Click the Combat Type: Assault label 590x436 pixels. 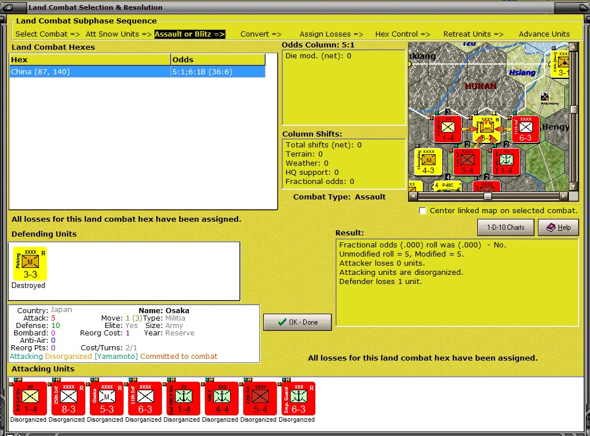tap(339, 197)
